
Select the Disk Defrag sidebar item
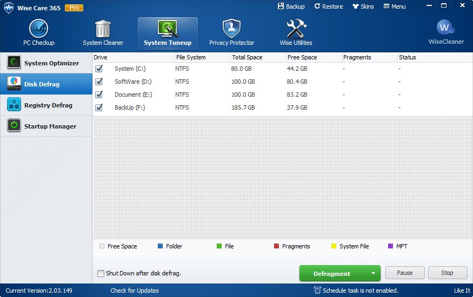coord(46,84)
